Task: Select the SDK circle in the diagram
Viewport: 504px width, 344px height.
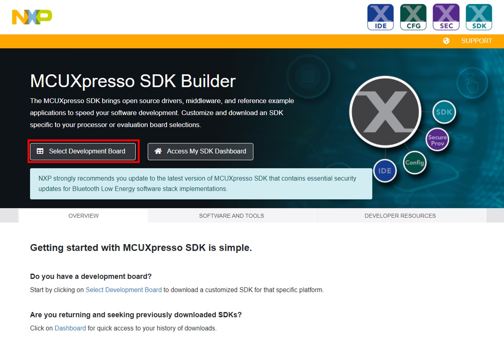Action: click(x=444, y=112)
